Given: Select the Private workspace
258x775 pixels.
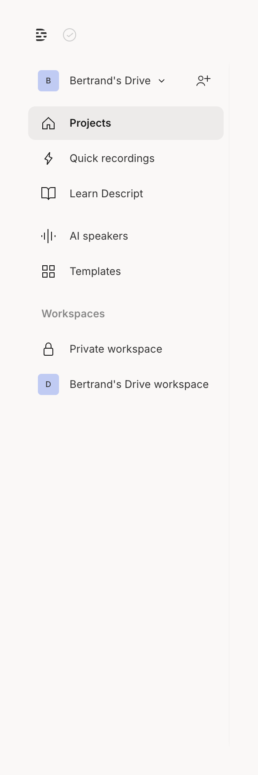Looking at the screenshot, I should click(x=116, y=349).
